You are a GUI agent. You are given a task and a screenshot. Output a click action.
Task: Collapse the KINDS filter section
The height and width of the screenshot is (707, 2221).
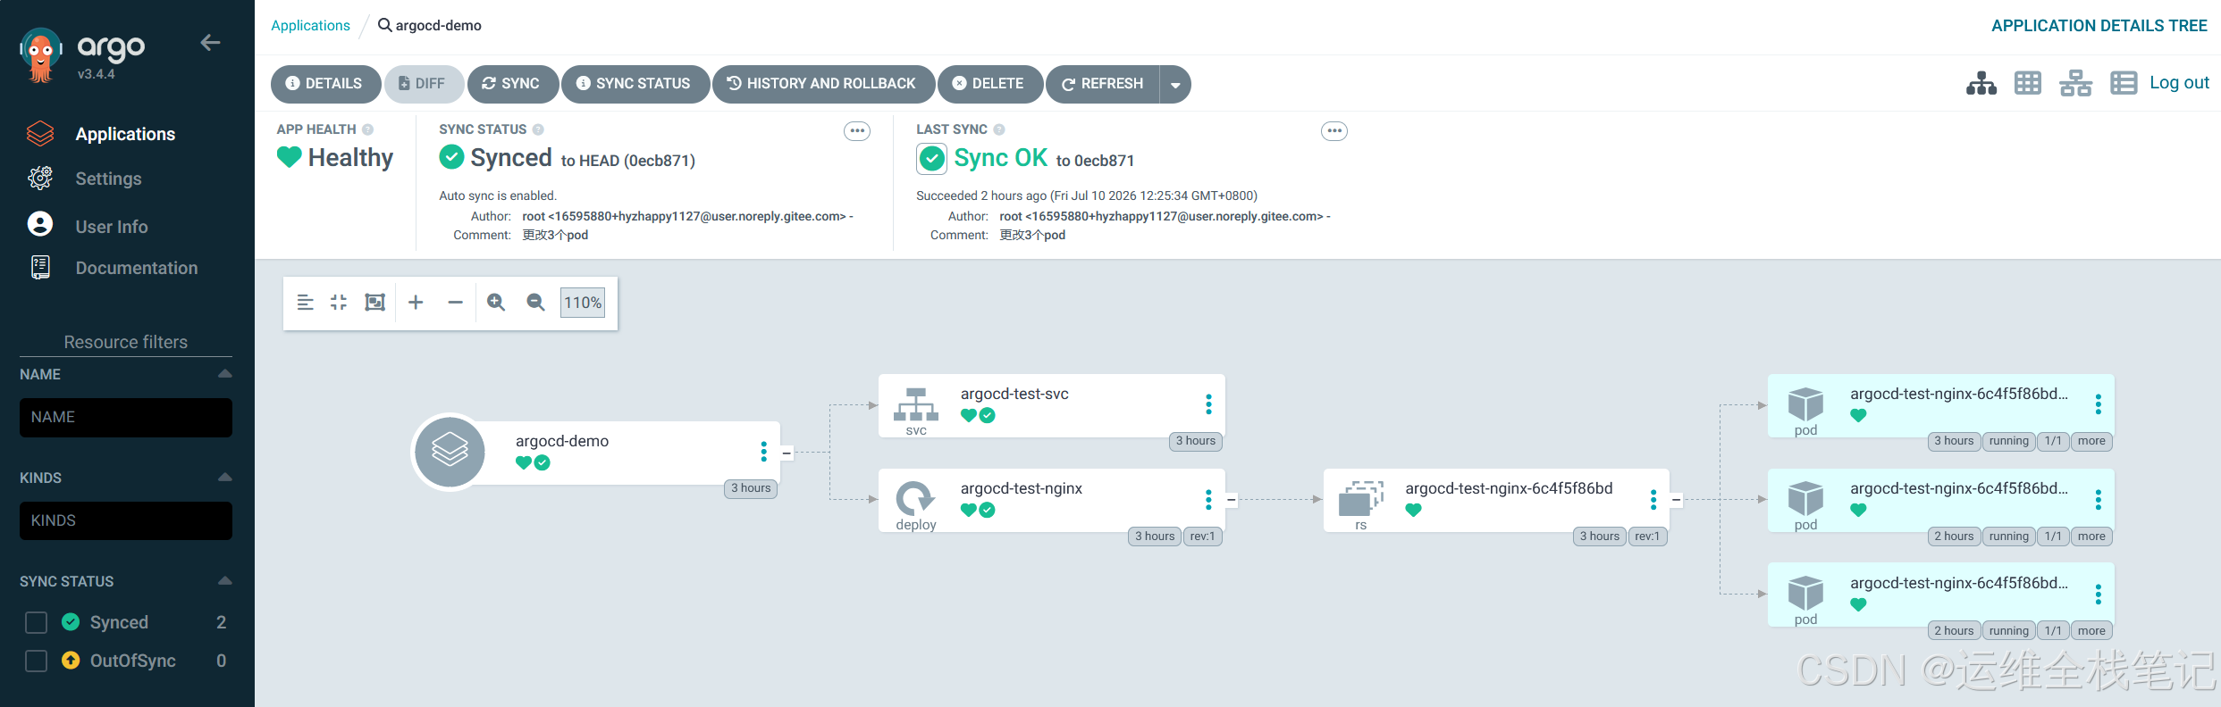[x=224, y=478]
